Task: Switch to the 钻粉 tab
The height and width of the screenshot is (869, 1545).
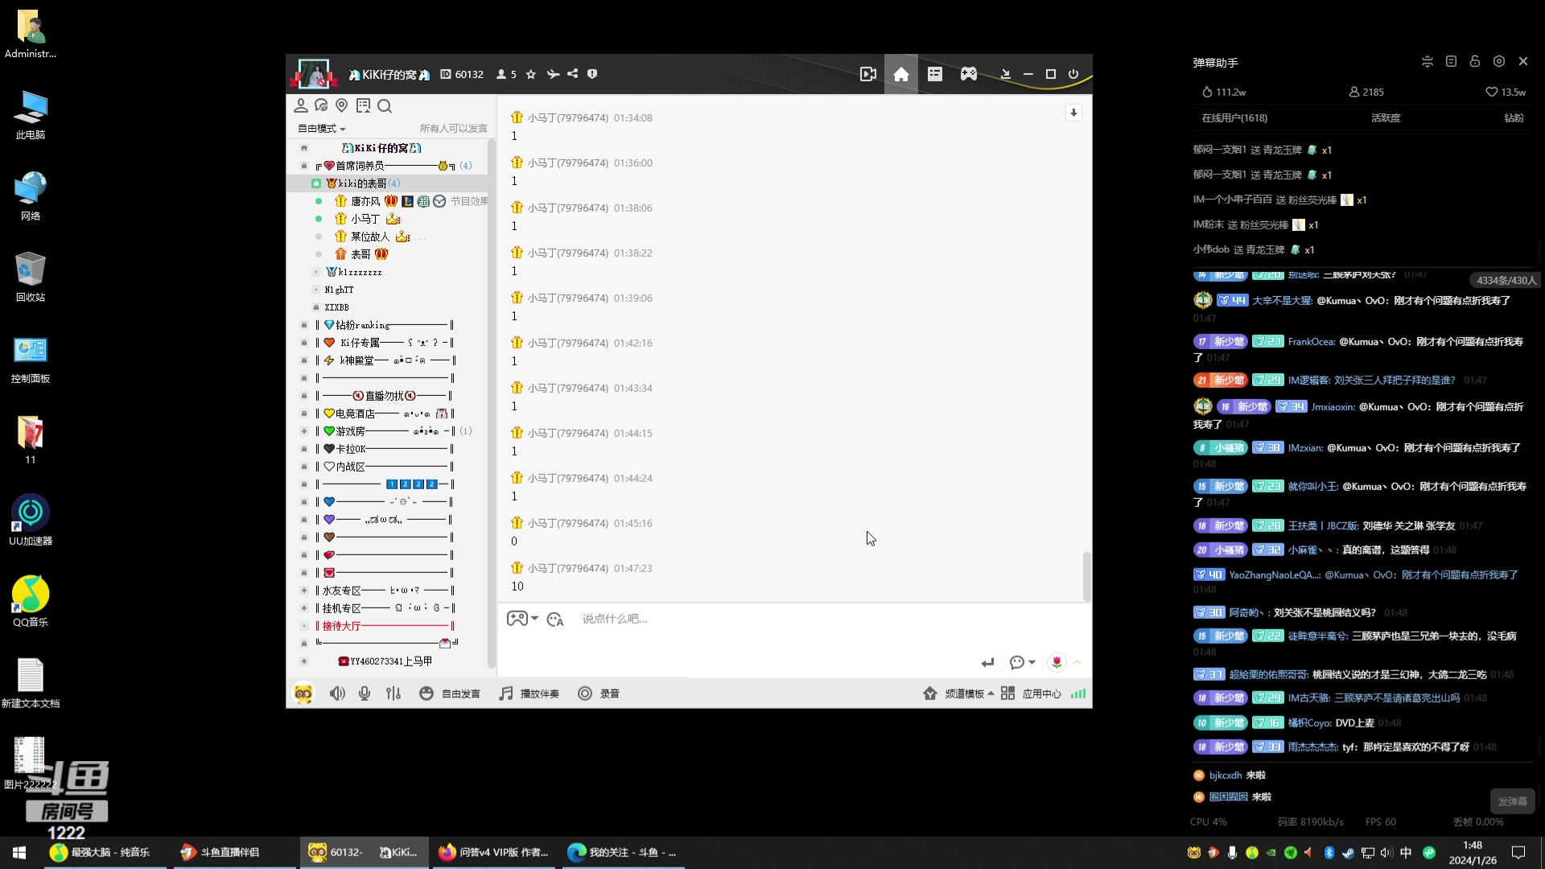Action: 1514,117
